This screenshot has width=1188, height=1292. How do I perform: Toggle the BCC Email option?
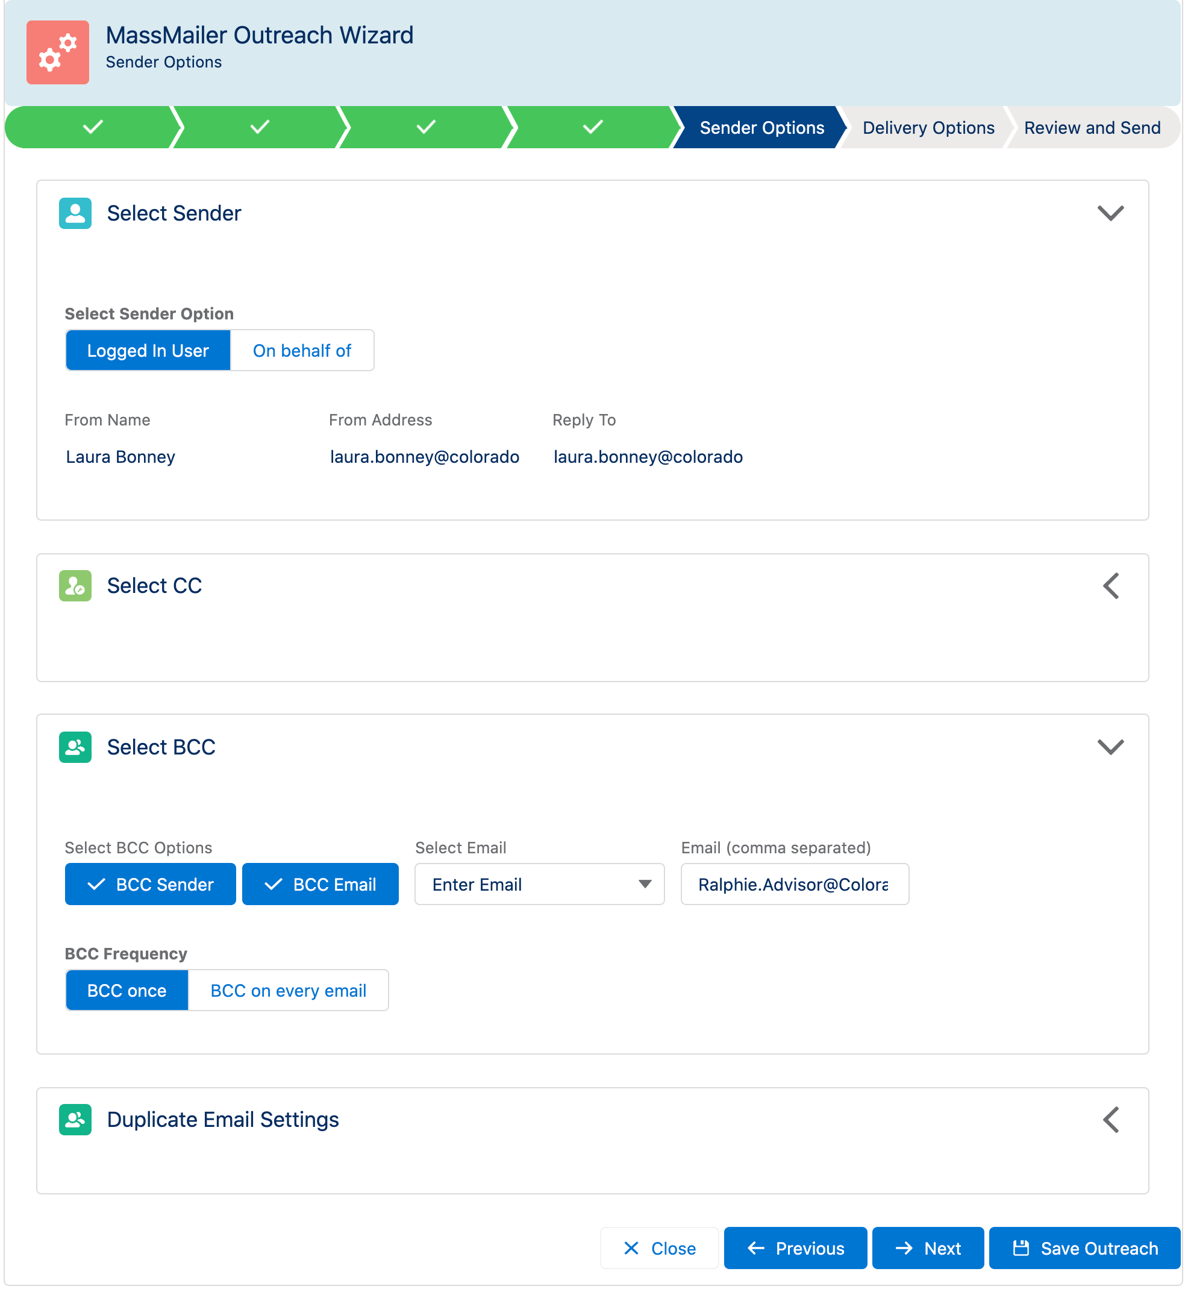tap(320, 885)
